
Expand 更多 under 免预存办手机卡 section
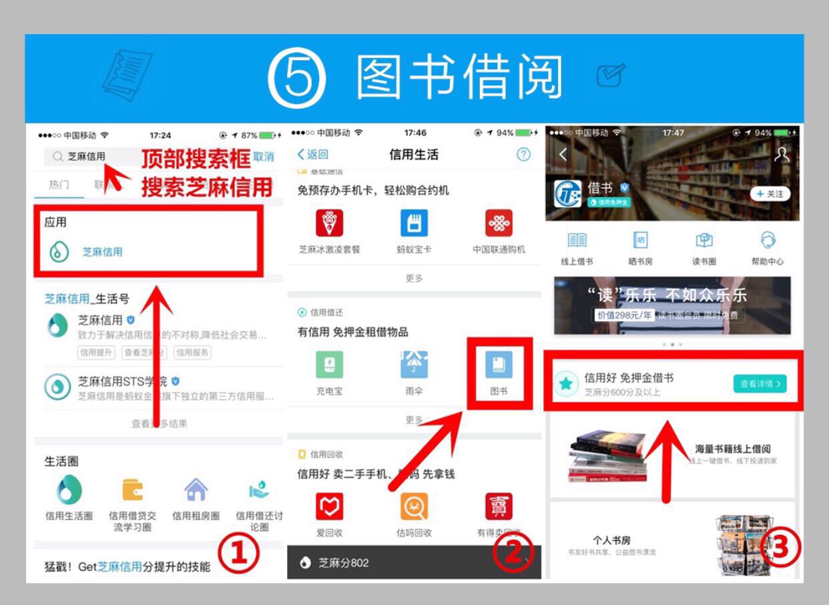tap(414, 278)
